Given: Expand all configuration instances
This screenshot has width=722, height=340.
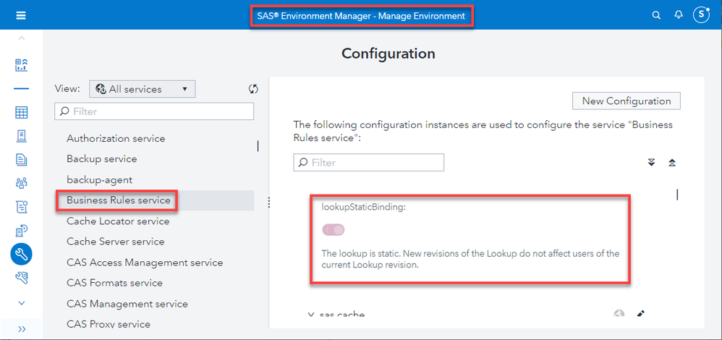Looking at the screenshot, I should tap(651, 163).
